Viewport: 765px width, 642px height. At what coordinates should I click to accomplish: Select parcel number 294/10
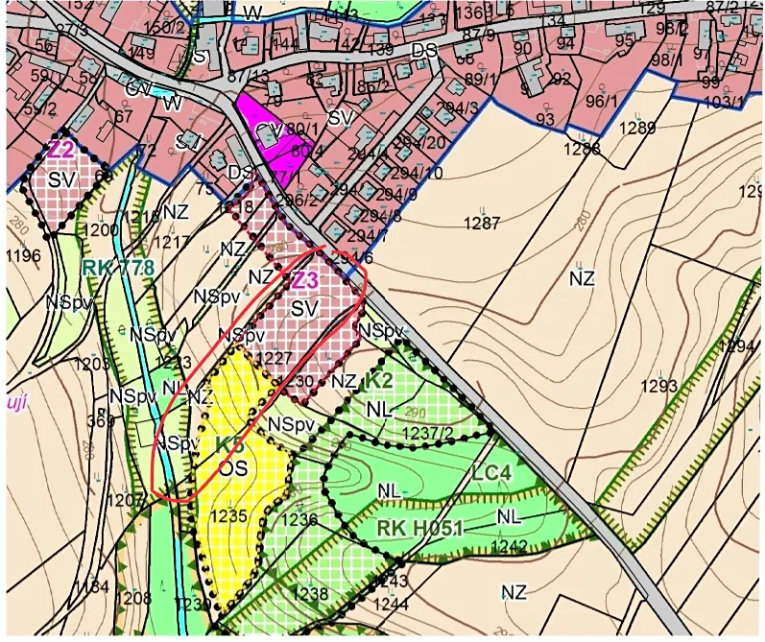pos(417,173)
